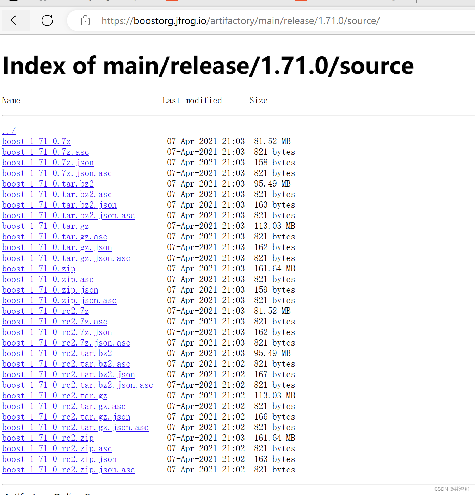
Task: Click the Last modified column header
Action: point(192,100)
